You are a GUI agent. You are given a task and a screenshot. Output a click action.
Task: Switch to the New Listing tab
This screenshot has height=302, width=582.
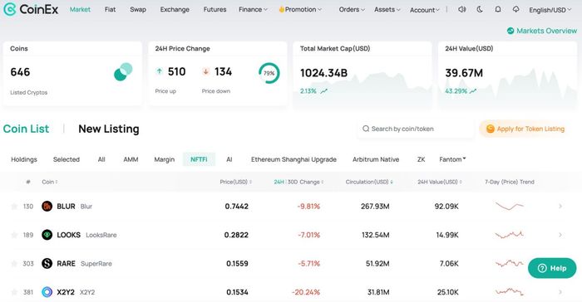click(109, 129)
